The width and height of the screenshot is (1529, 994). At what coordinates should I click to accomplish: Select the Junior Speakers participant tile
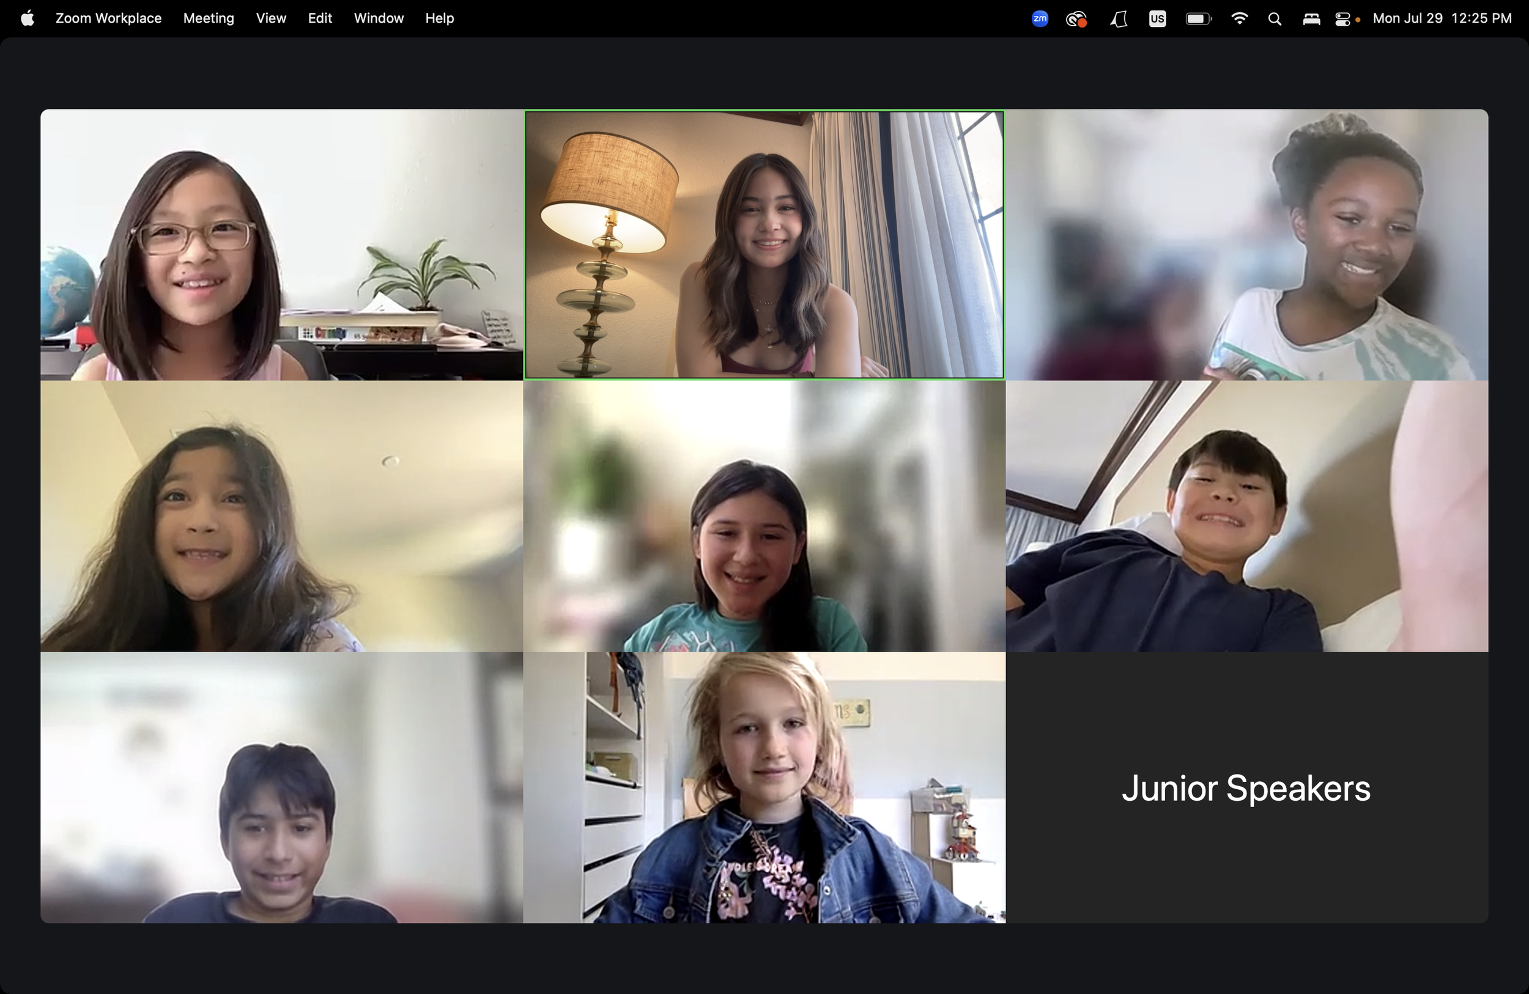coord(1246,788)
